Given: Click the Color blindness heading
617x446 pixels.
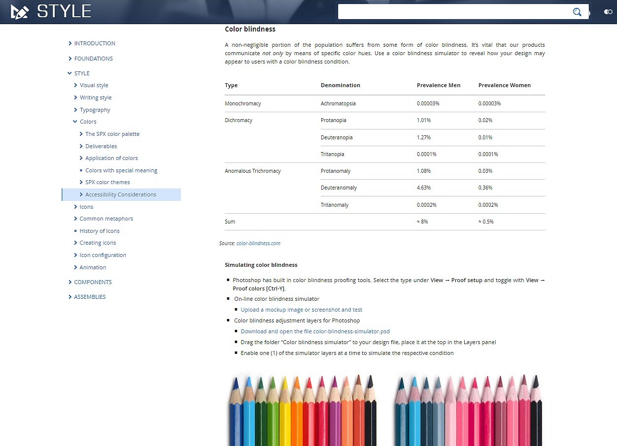Looking at the screenshot, I should (250, 29).
